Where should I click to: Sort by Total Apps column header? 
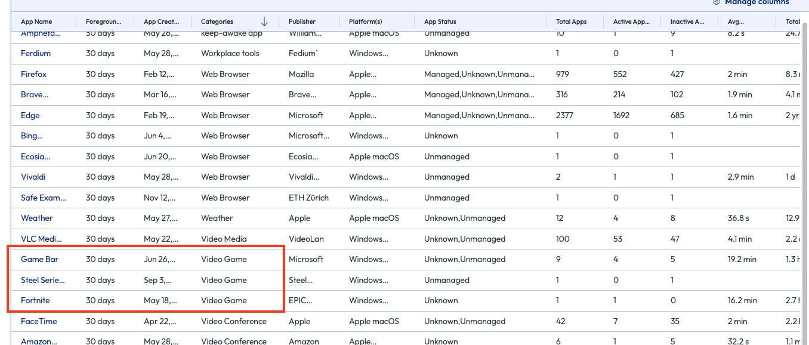571,21
